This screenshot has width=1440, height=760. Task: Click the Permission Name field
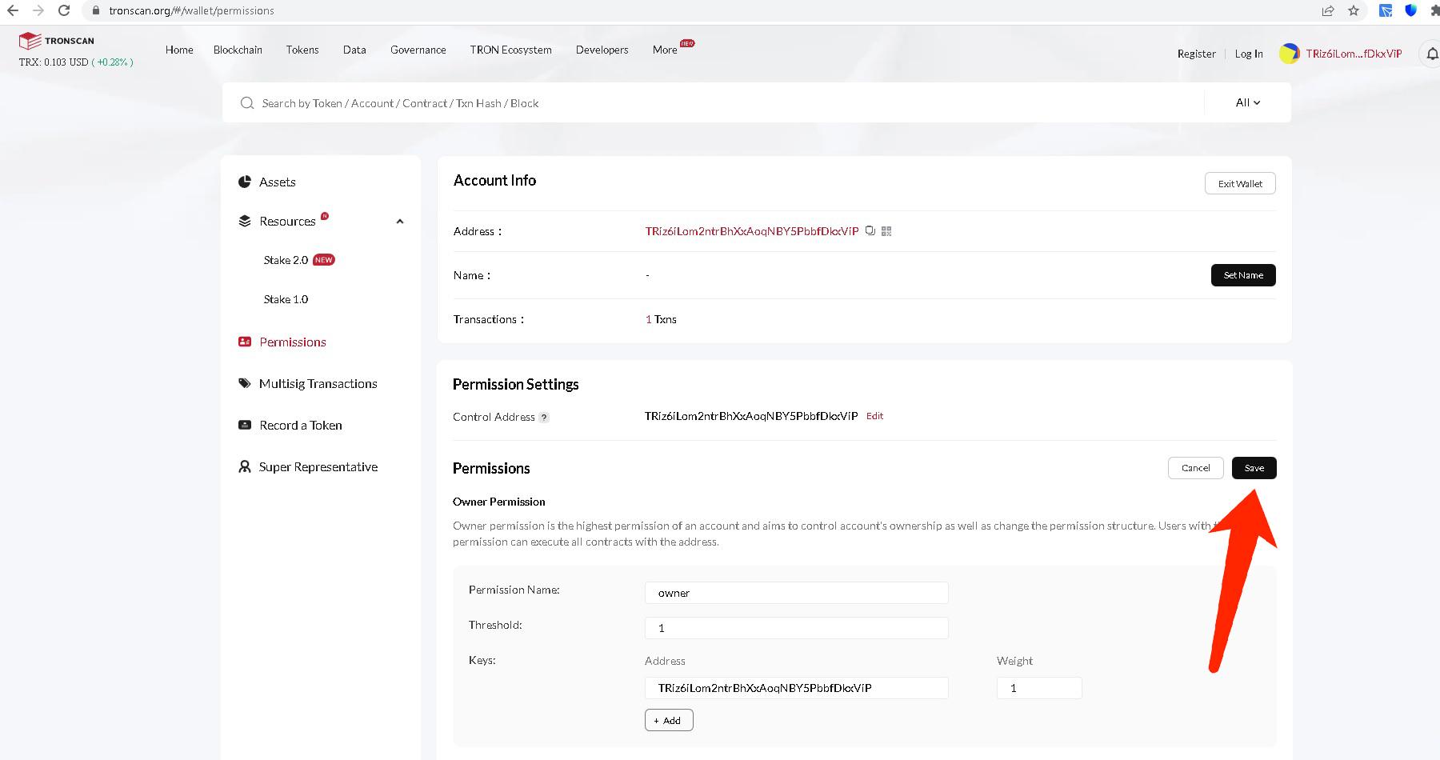click(797, 593)
